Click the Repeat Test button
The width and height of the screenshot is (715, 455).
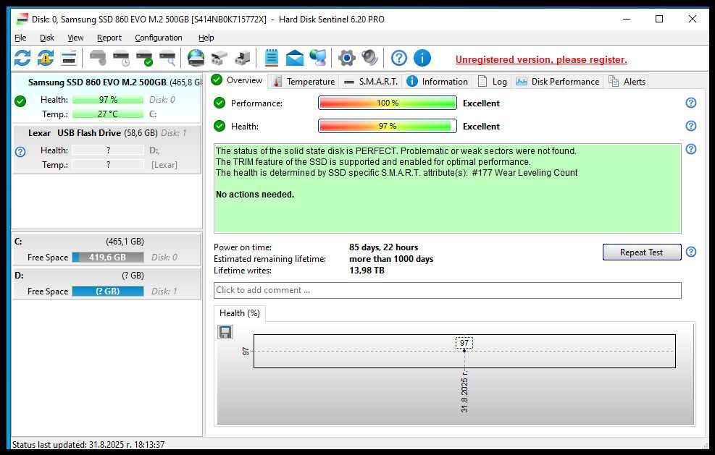(x=642, y=252)
